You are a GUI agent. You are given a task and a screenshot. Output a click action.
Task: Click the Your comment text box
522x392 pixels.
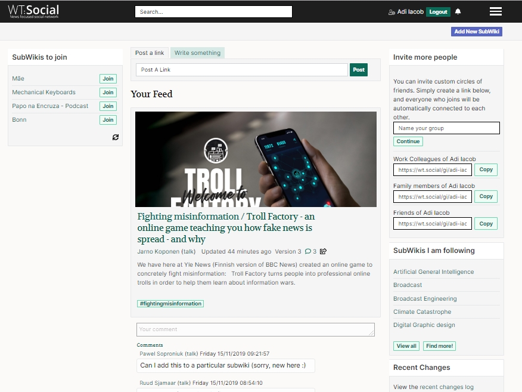(256, 329)
